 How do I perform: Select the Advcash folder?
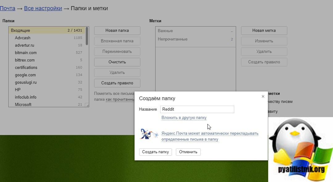click(x=23, y=38)
